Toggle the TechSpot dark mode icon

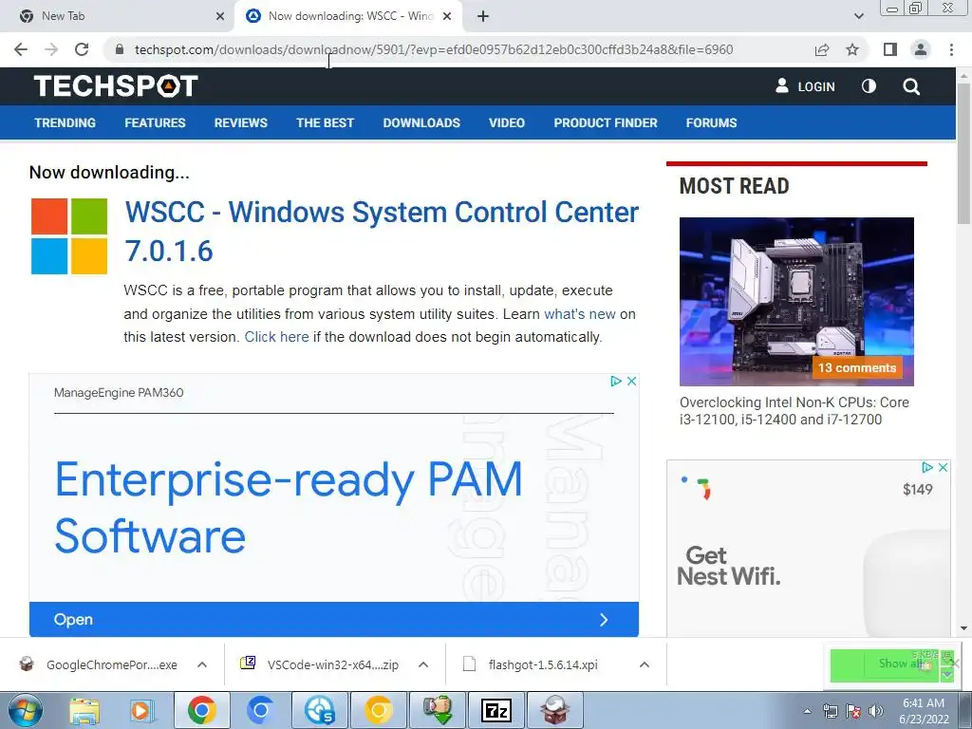click(869, 86)
